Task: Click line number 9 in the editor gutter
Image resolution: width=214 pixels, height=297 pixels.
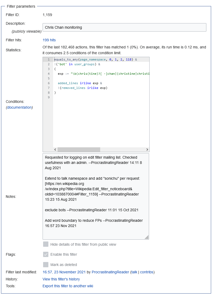Action: point(49,97)
